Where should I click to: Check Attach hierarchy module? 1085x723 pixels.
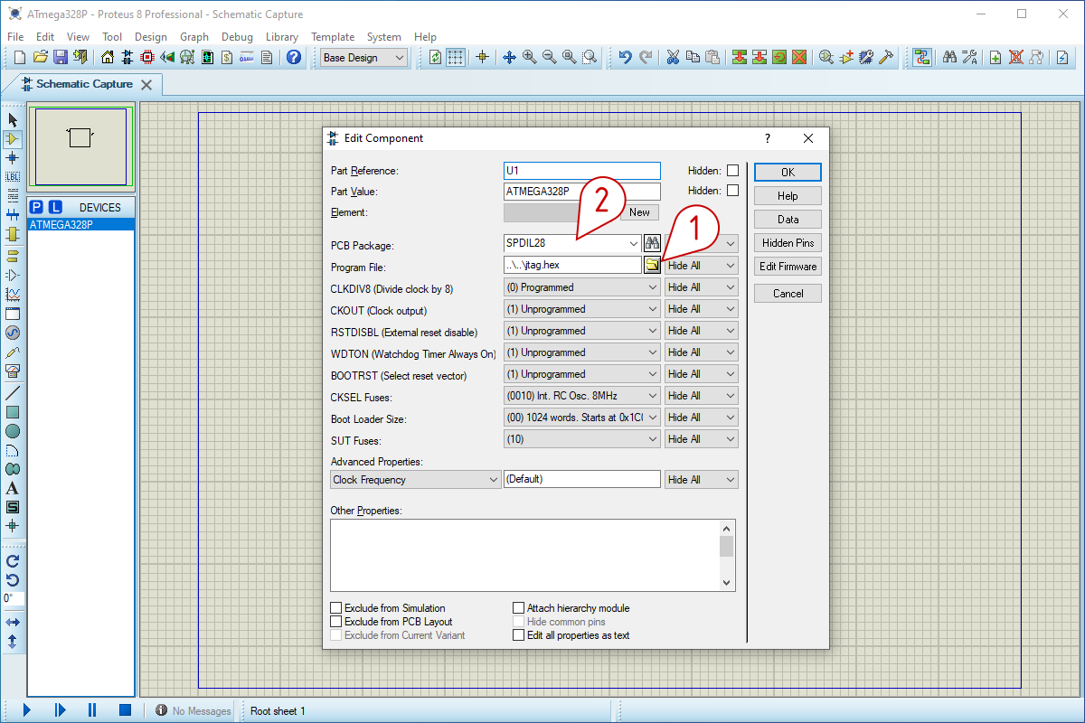pyautogui.click(x=519, y=608)
